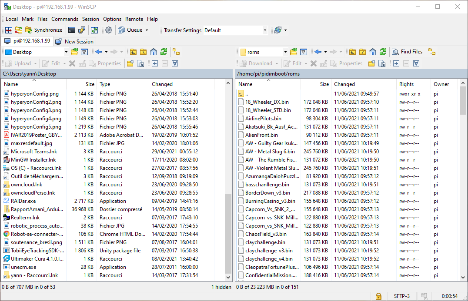Select files plus icon in local panel

(x=154, y=63)
